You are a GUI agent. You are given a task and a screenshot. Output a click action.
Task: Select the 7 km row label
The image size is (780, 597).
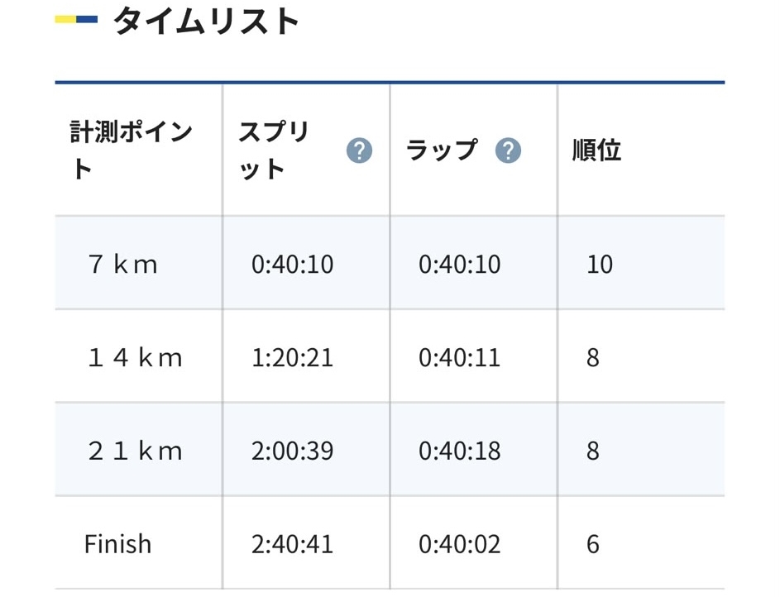pos(123,264)
